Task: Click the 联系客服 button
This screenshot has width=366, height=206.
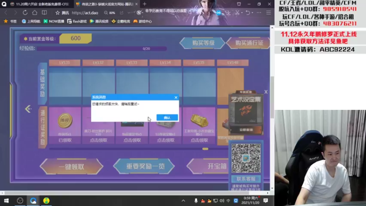Action: [x=246, y=179]
